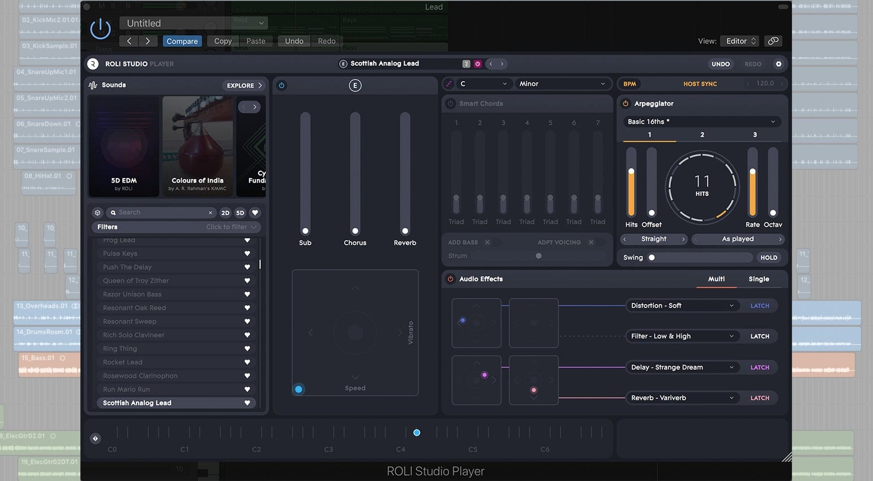The height and width of the screenshot is (481, 873).
Task: Enable Smart Chords power toggle
Action: coord(450,103)
